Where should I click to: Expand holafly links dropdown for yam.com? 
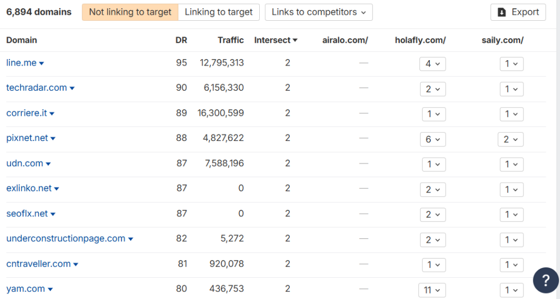point(432,290)
